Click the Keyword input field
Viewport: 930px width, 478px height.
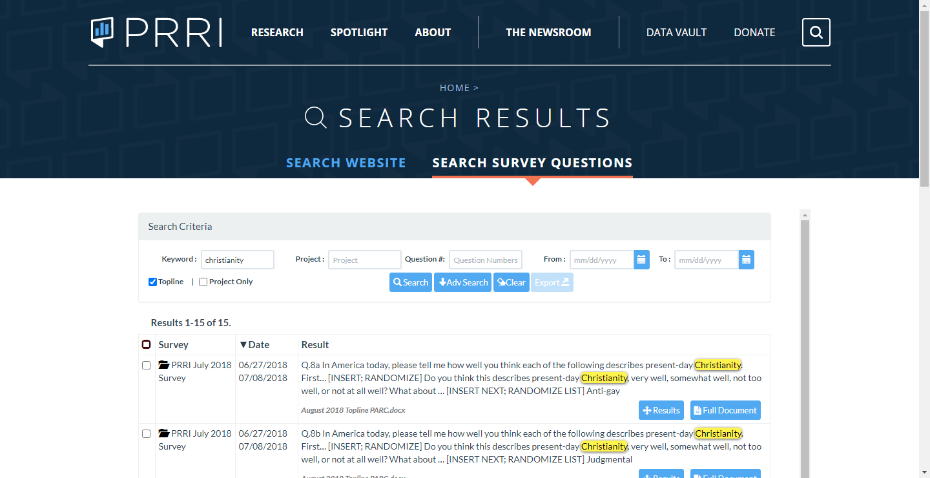[x=238, y=260]
